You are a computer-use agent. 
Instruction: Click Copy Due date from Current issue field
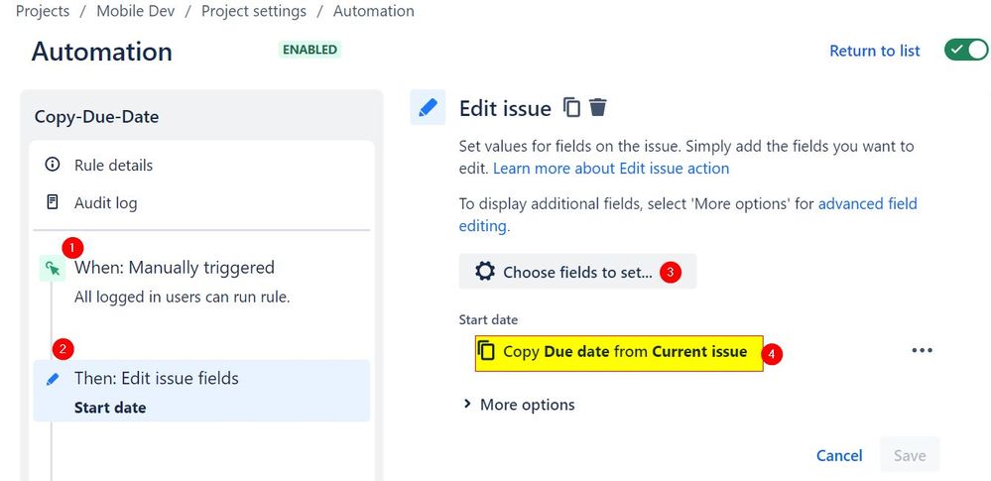pos(619,353)
